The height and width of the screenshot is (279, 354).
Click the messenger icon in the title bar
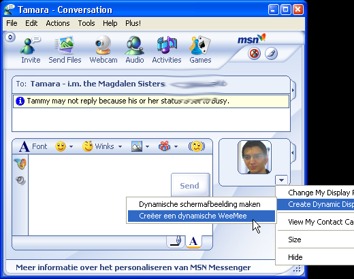[10, 10]
